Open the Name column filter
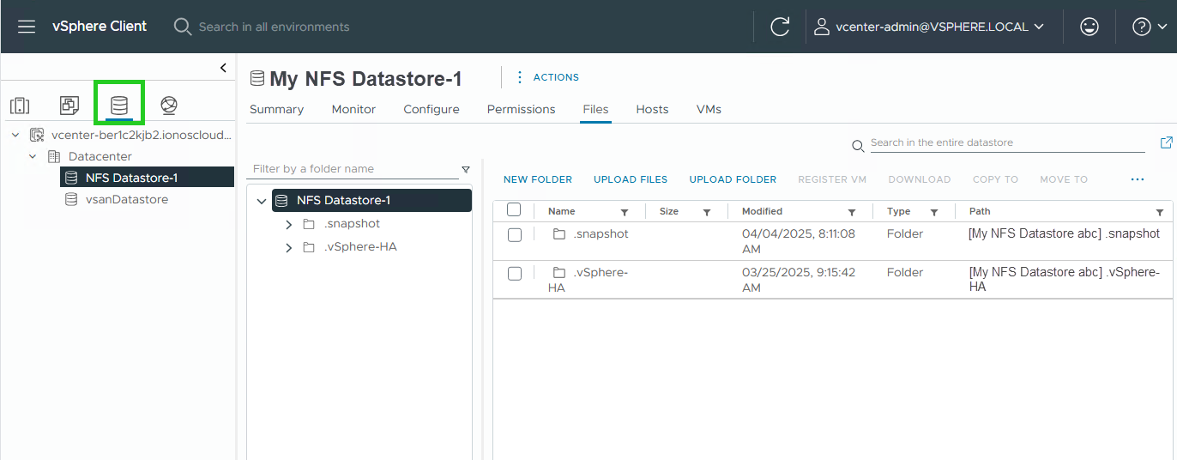Image resolution: width=1177 pixels, height=460 pixels. coord(625,212)
